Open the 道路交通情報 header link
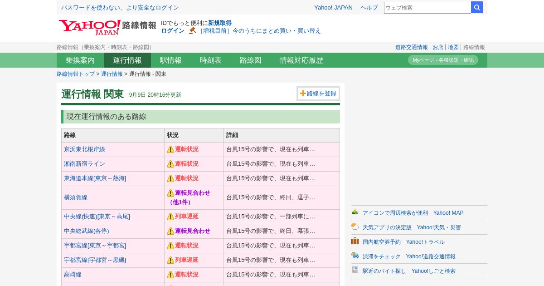544x286 pixels. pyautogui.click(x=411, y=47)
